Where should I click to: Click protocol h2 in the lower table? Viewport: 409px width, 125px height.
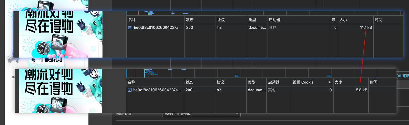click(219, 90)
